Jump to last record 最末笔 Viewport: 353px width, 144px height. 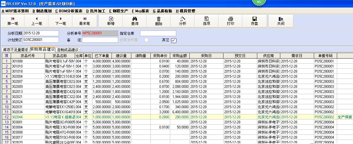[85, 21]
